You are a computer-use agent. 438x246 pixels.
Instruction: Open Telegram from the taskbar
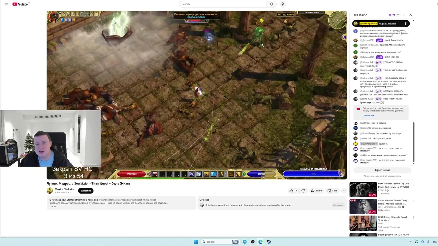[245, 242]
